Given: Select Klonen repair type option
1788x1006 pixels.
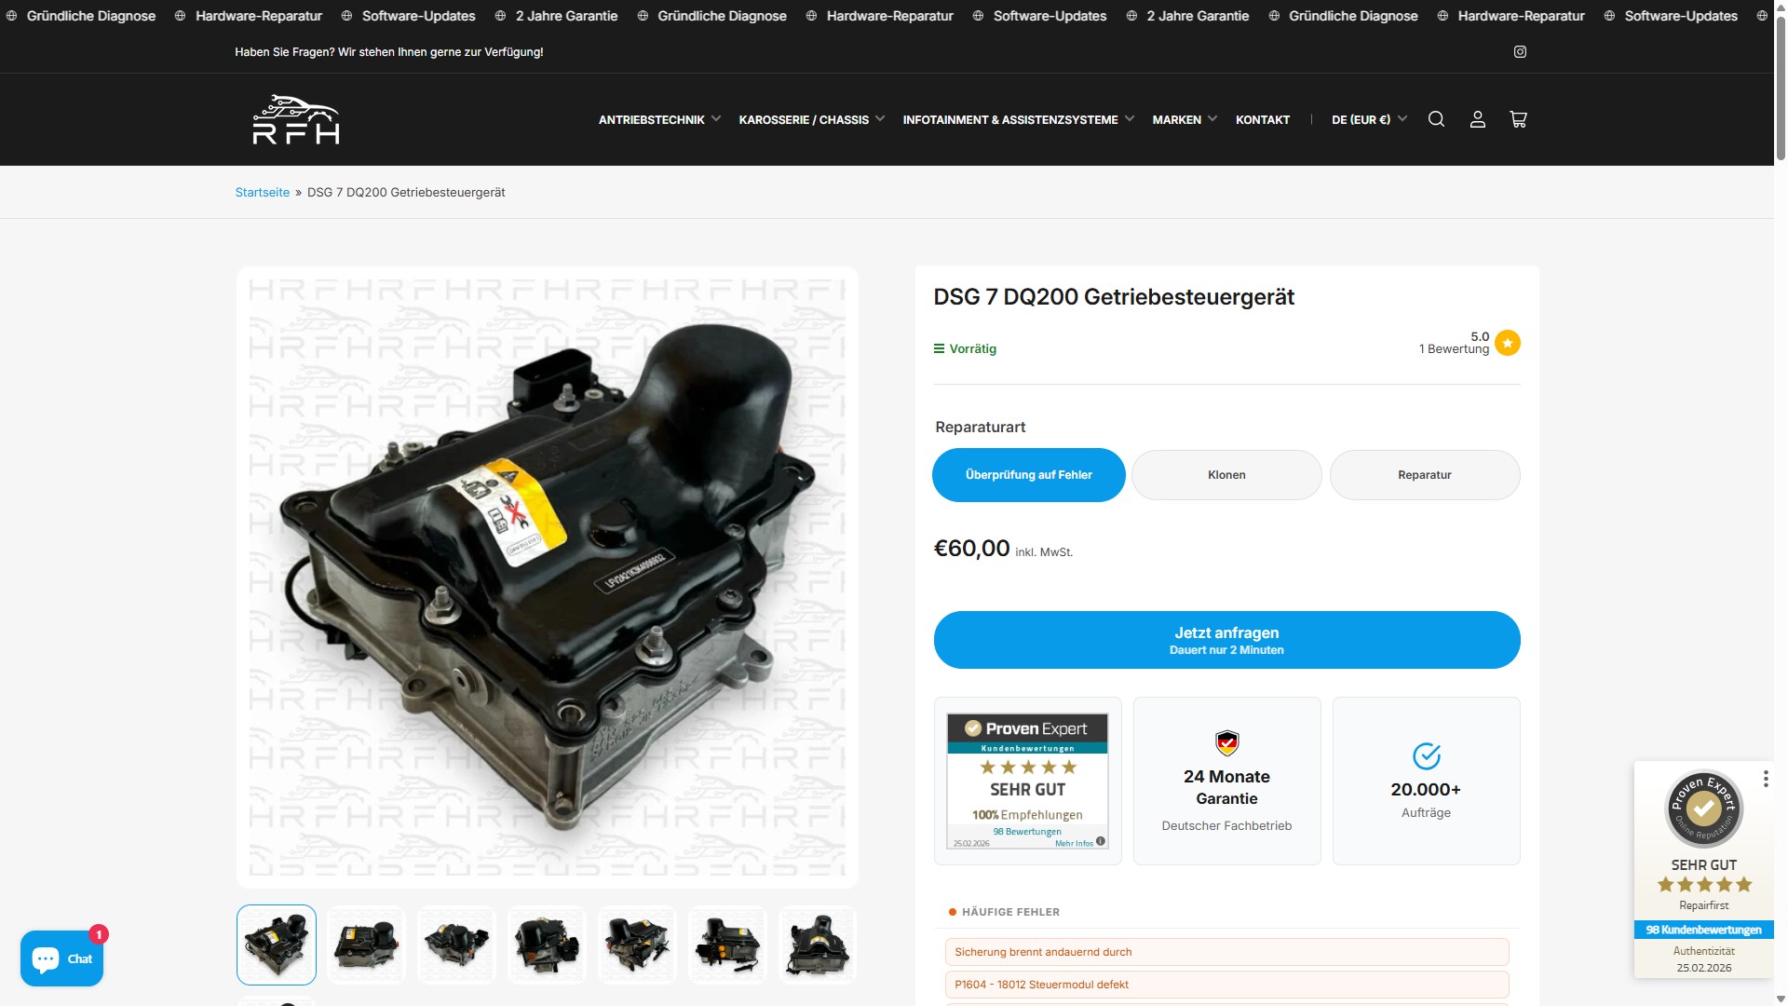Looking at the screenshot, I should (x=1226, y=475).
